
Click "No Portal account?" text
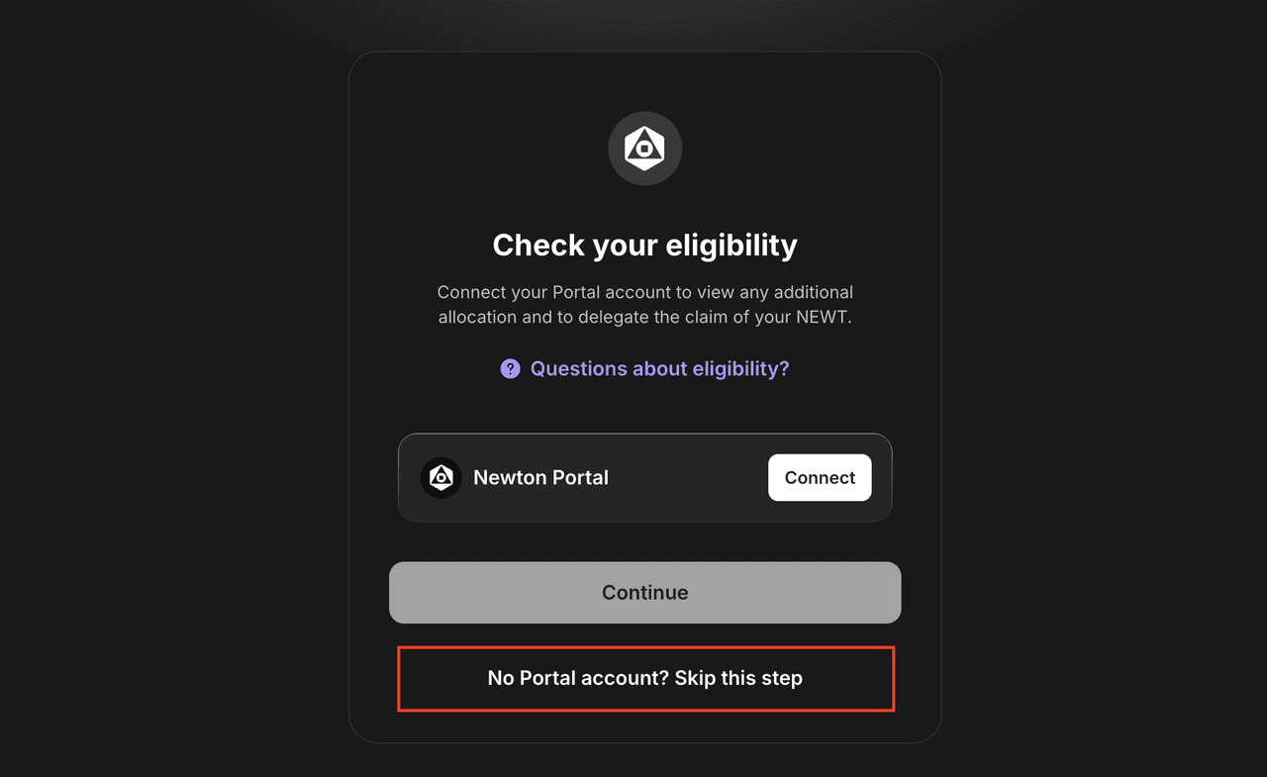(x=578, y=679)
